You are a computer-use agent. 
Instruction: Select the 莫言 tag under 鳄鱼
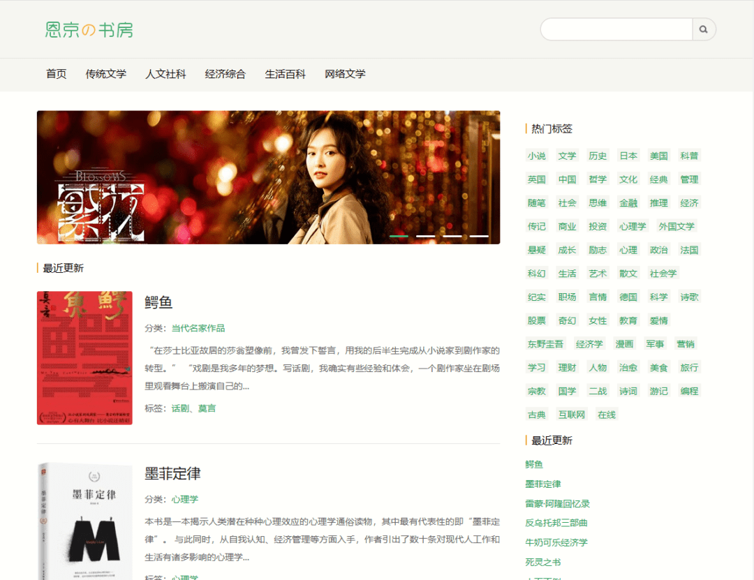(x=207, y=408)
